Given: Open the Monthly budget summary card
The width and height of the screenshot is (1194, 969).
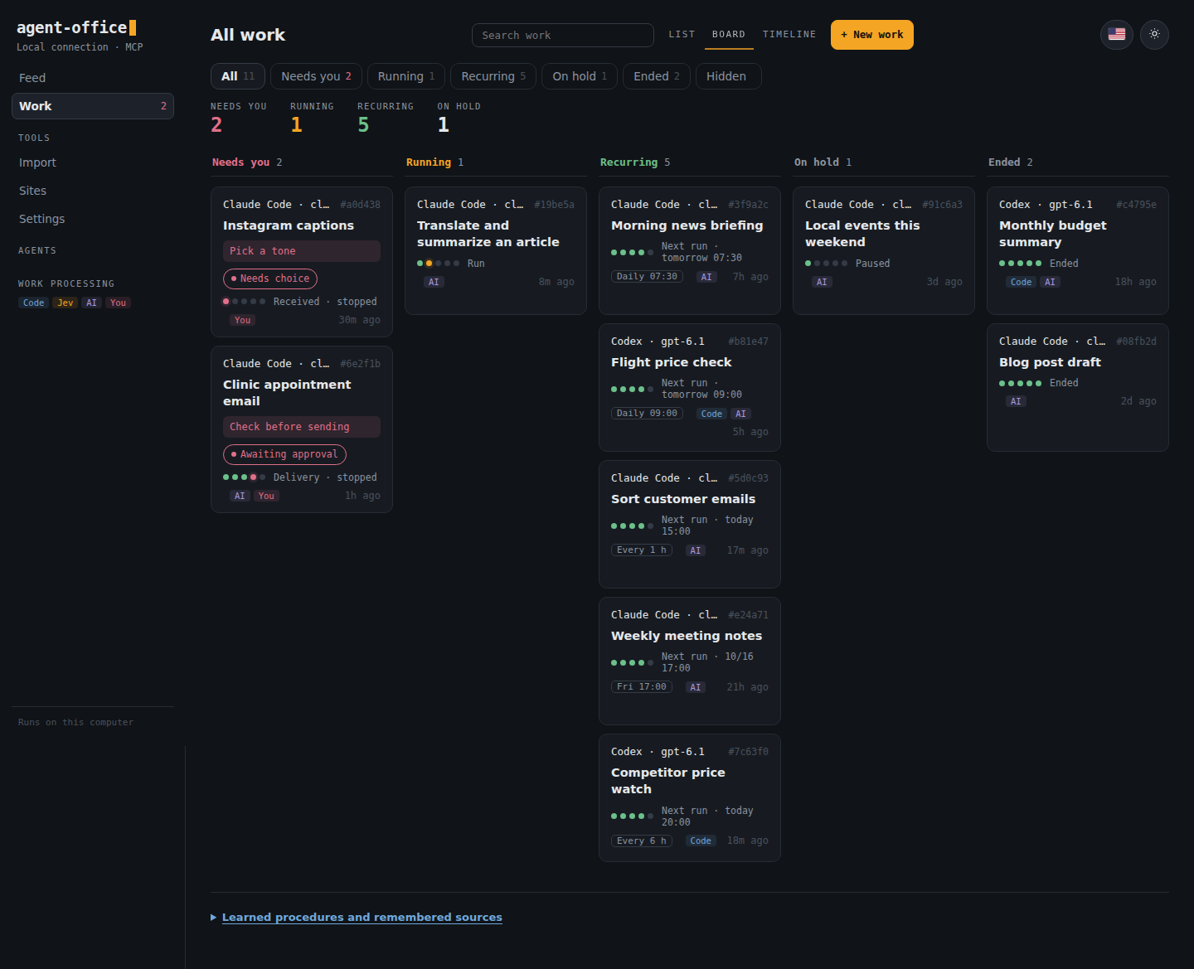Looking at the screenshot, I should point(1078,250).
